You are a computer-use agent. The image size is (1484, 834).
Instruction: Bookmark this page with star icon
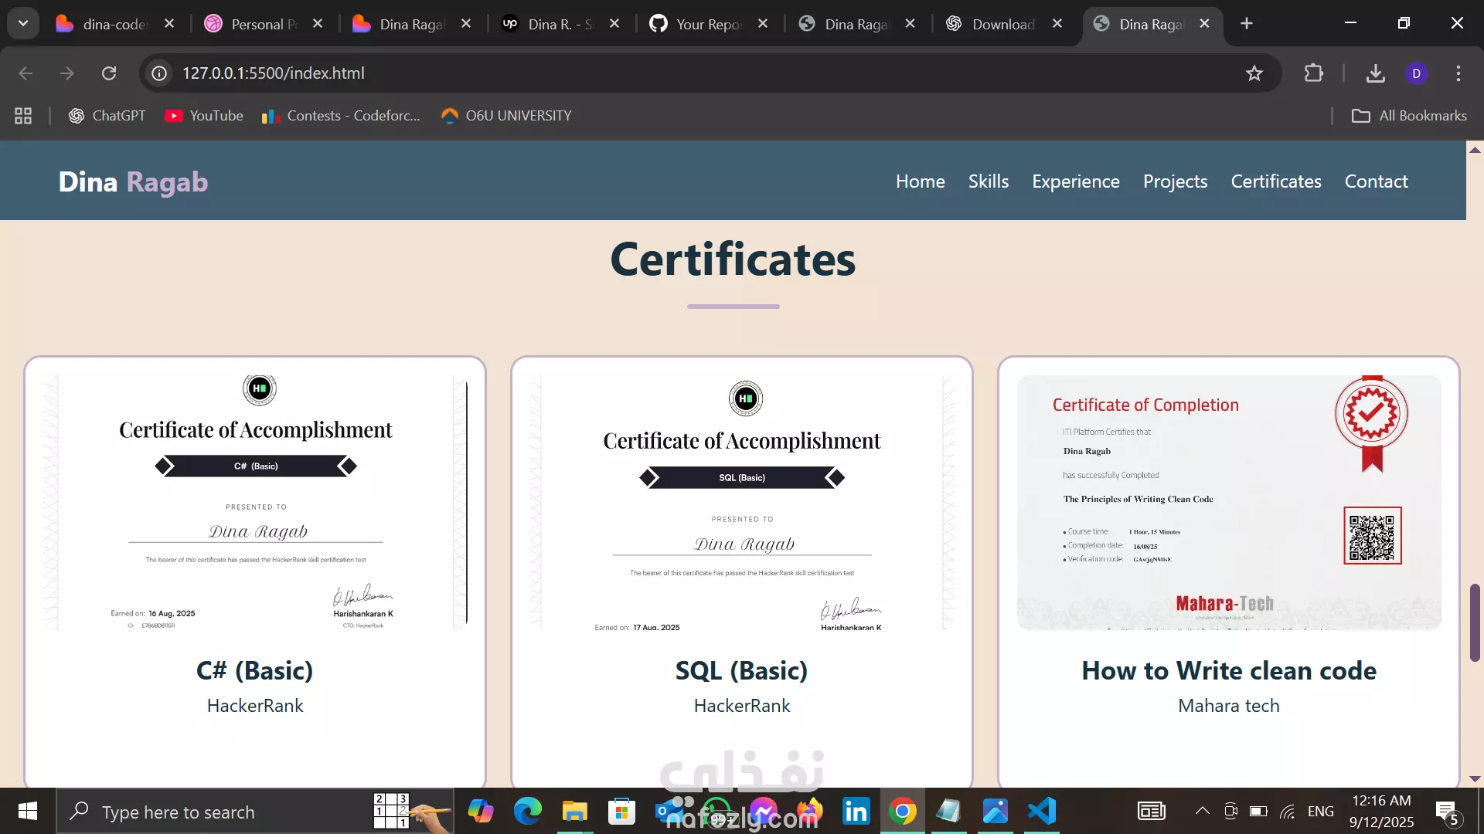[x=1254, y=73]
